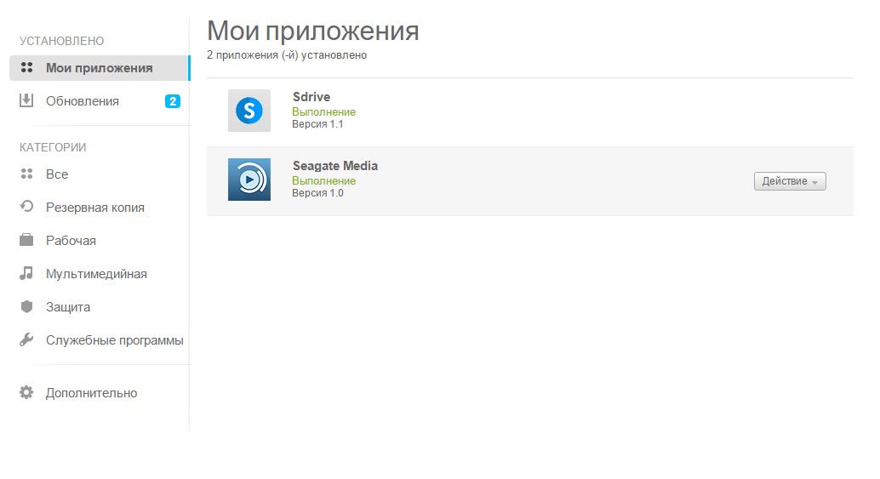The image size is (880, 479).
Task: Click the Sdrive app name
Action: [311, 97]
